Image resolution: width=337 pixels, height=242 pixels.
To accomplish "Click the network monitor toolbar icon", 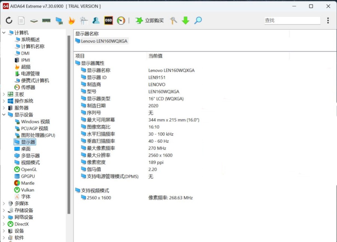I will pyautogui.click(x=59, y=21).
